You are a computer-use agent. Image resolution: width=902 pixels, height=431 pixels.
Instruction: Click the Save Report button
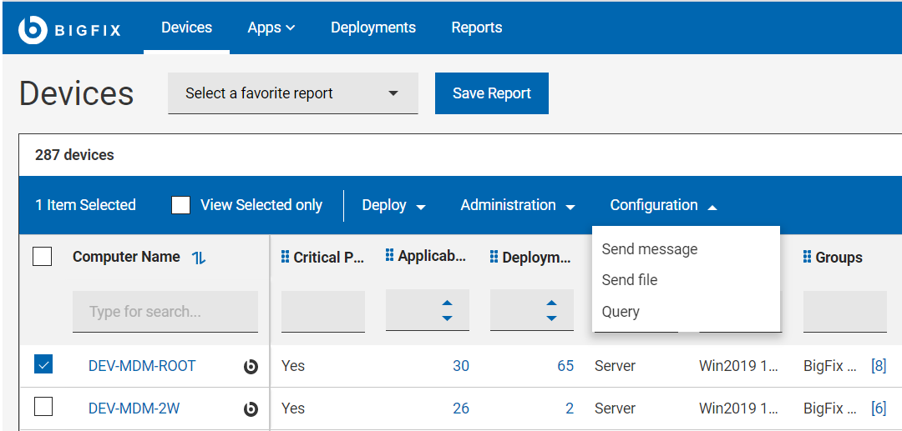coord(491,93)
